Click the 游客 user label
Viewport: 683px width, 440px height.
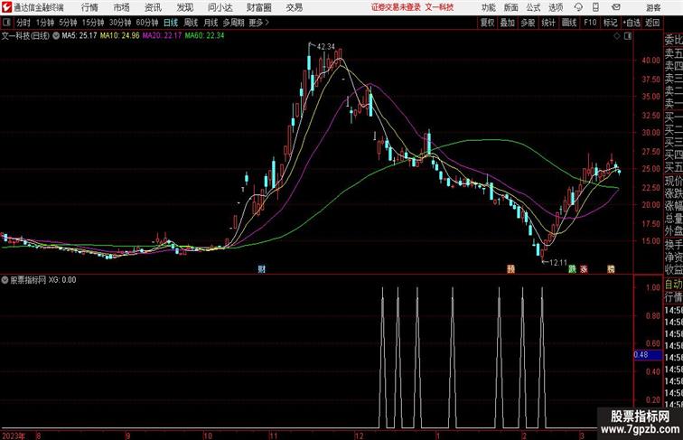click(x=653, y=7)
